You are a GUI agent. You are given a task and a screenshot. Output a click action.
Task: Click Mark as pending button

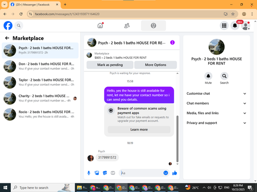[110, 65]
